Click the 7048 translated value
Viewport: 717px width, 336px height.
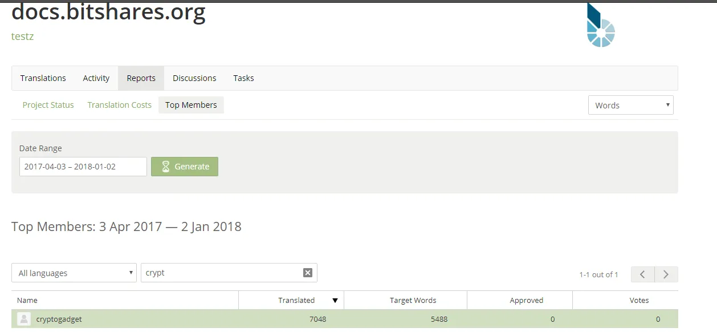coord(318,319)
